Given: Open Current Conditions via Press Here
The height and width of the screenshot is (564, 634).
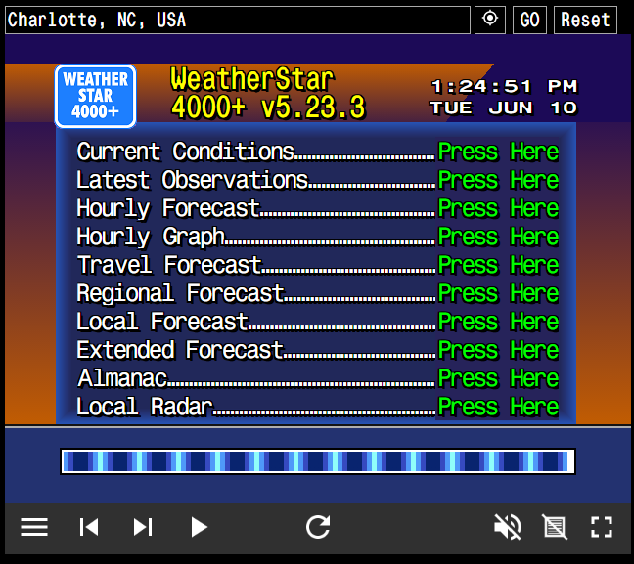Looking at the screenshot, I should point(498,152).
